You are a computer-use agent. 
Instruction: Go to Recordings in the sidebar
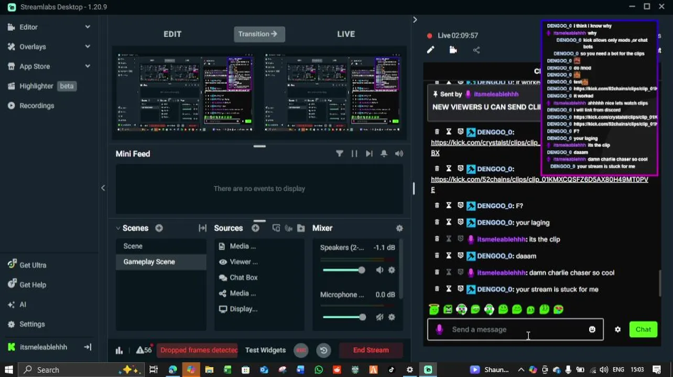tap(37, 106)
